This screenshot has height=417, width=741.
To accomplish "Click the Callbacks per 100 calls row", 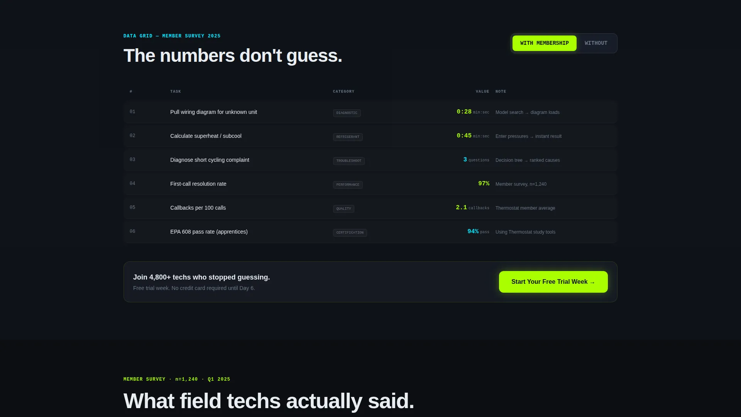I will [x=370, y=208].
